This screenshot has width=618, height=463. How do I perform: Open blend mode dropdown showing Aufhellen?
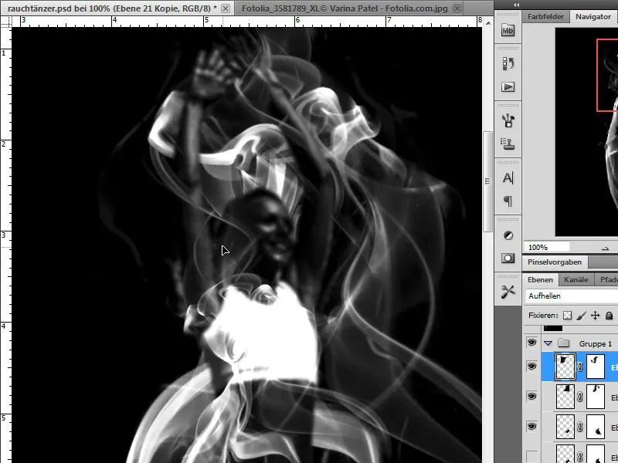[572, 296]
